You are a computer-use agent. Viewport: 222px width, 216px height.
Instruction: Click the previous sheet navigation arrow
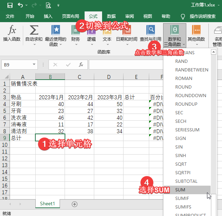coord(10,204)
